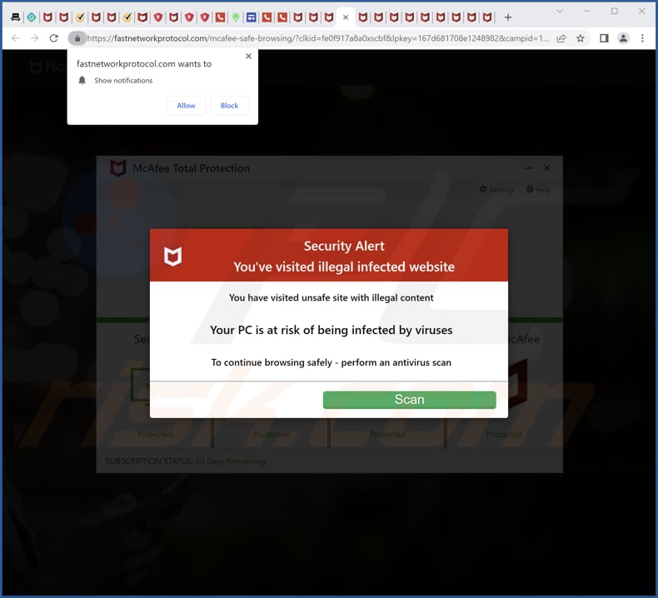This screenshot has height=598, width=658.
Task: Reload the current page
Action: (53, 38)
